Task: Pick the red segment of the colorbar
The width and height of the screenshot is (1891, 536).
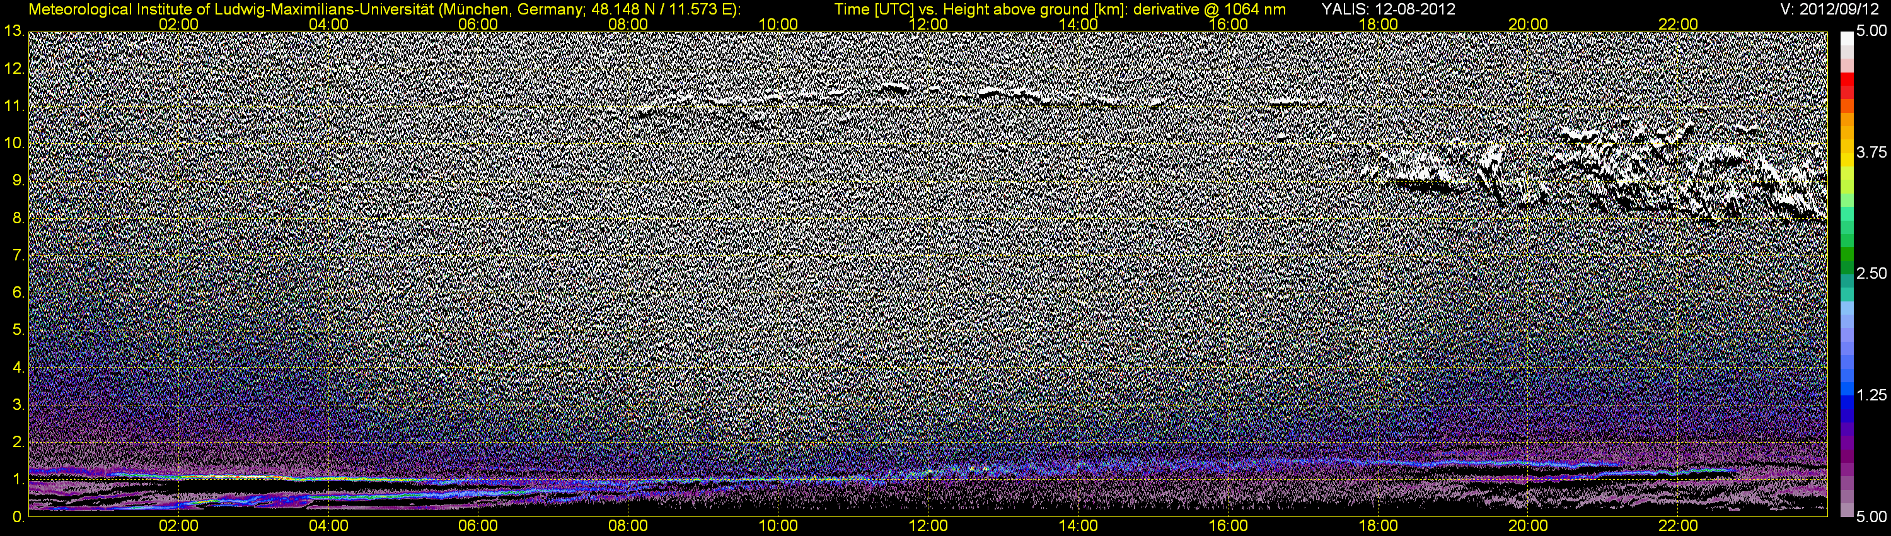Action: (x=1846, y=79)
